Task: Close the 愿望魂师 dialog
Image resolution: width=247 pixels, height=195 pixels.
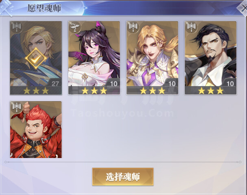Action: tap(243, 8)
